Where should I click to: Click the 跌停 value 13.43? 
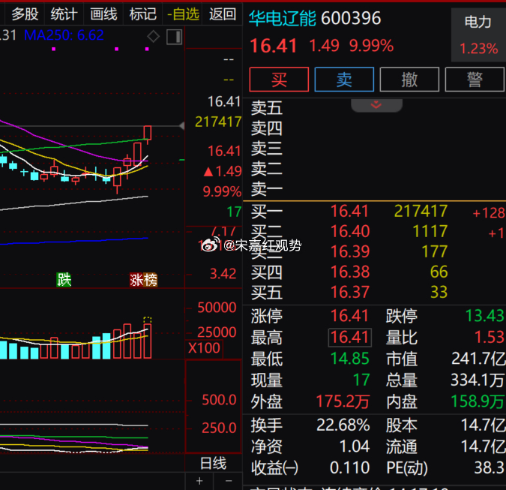coord(485,316)
